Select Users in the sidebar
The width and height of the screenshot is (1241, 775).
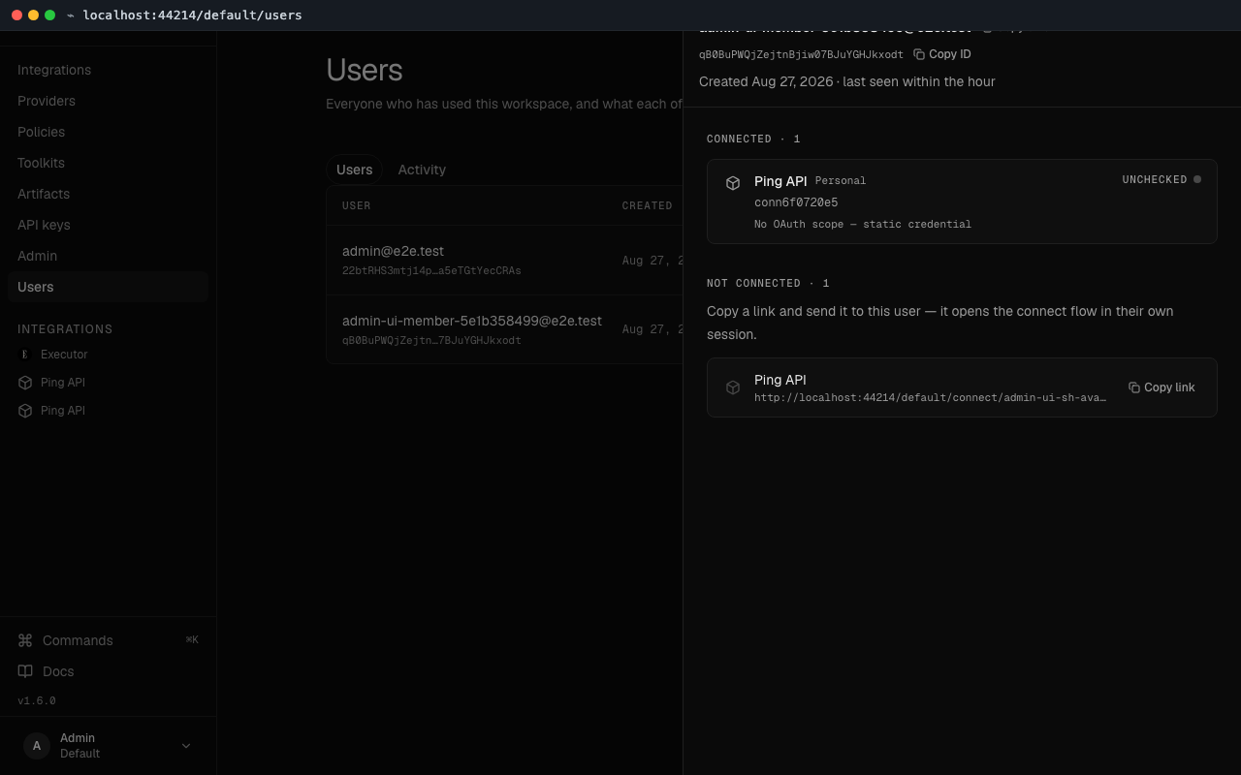pos(108,287)
